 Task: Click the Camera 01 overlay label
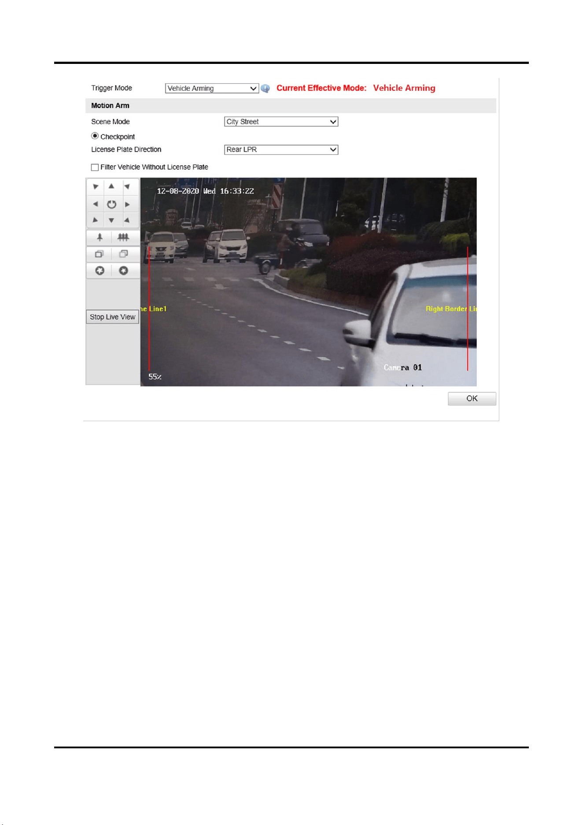click(402, 368)
